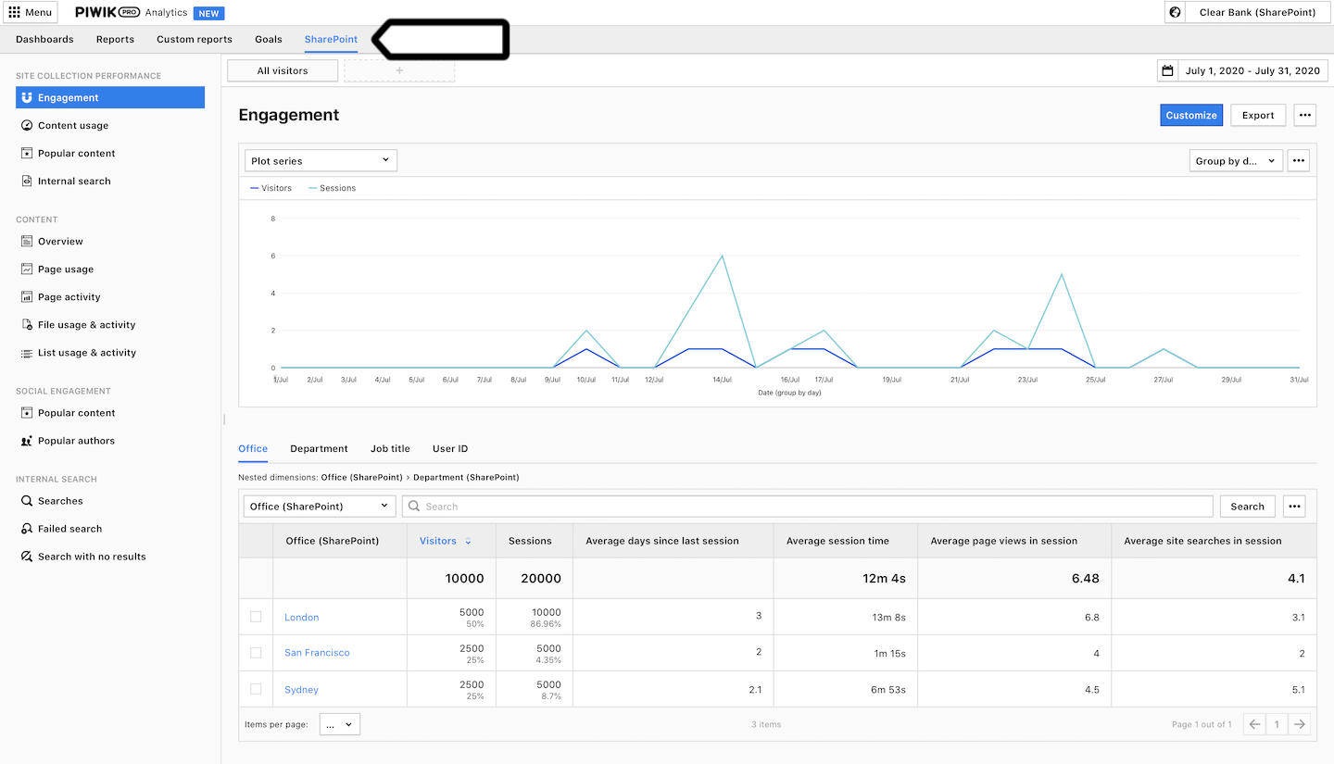Screen dimensions: 1334x764
Task: Open Page usage report in sidebar
Action: [x=110, y=269]
